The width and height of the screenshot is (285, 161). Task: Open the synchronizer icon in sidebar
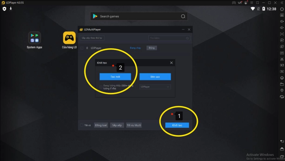[x=282, y=72]
